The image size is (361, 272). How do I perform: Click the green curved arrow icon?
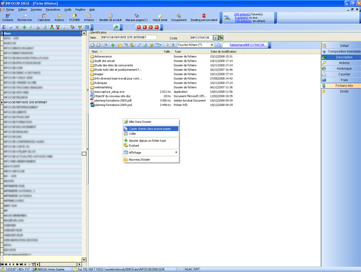(x=116, y=27)
